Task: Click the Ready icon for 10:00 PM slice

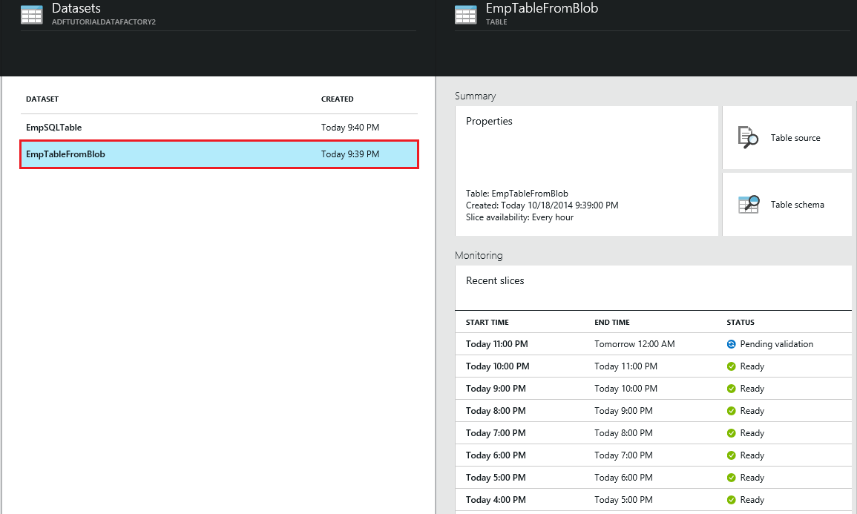Action: click(x=731, y=366)
